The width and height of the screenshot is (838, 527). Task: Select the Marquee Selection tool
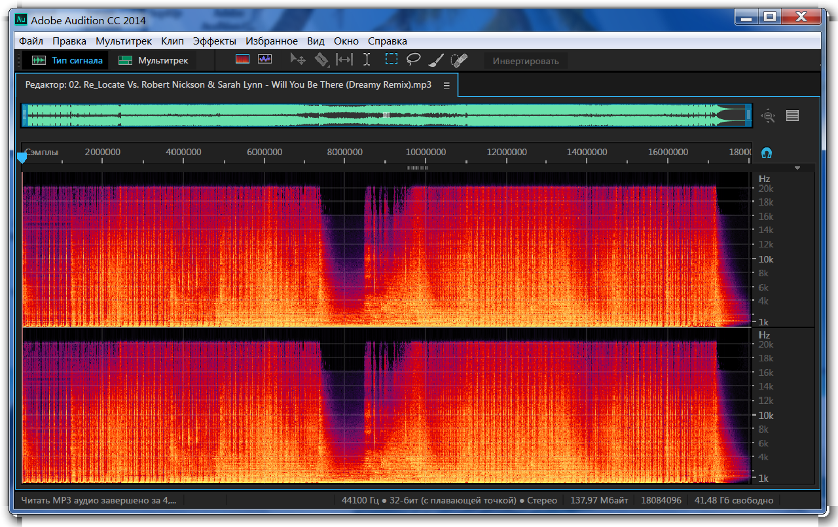(391, 59)
